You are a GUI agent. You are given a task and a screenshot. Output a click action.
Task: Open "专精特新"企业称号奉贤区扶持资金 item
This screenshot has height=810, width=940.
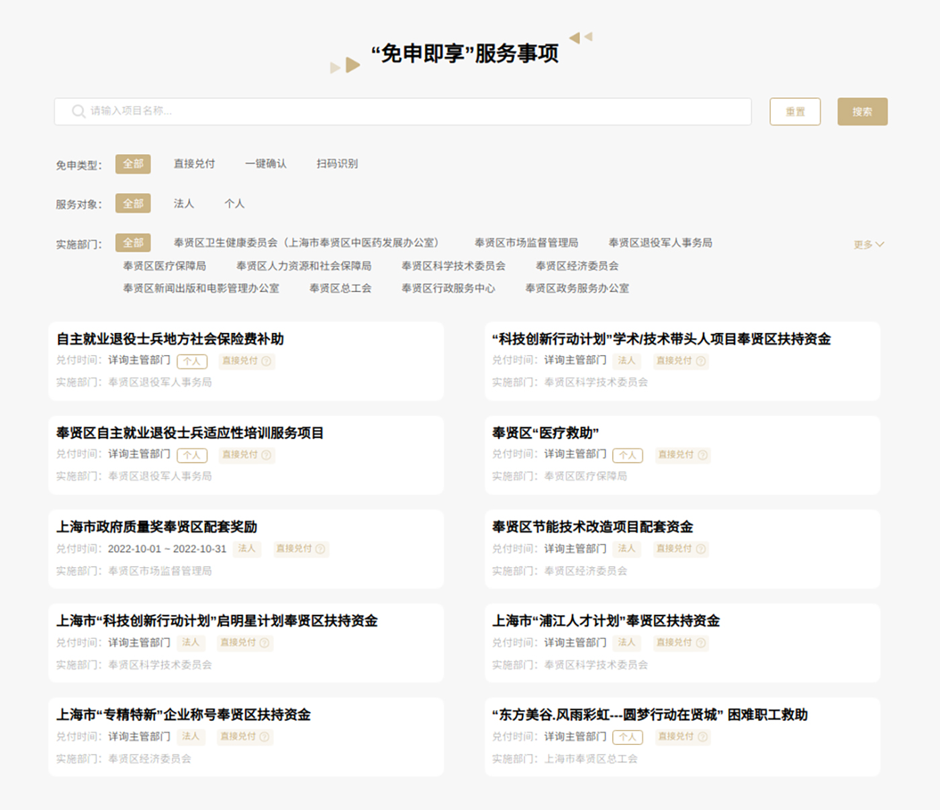tap(183, 715)
